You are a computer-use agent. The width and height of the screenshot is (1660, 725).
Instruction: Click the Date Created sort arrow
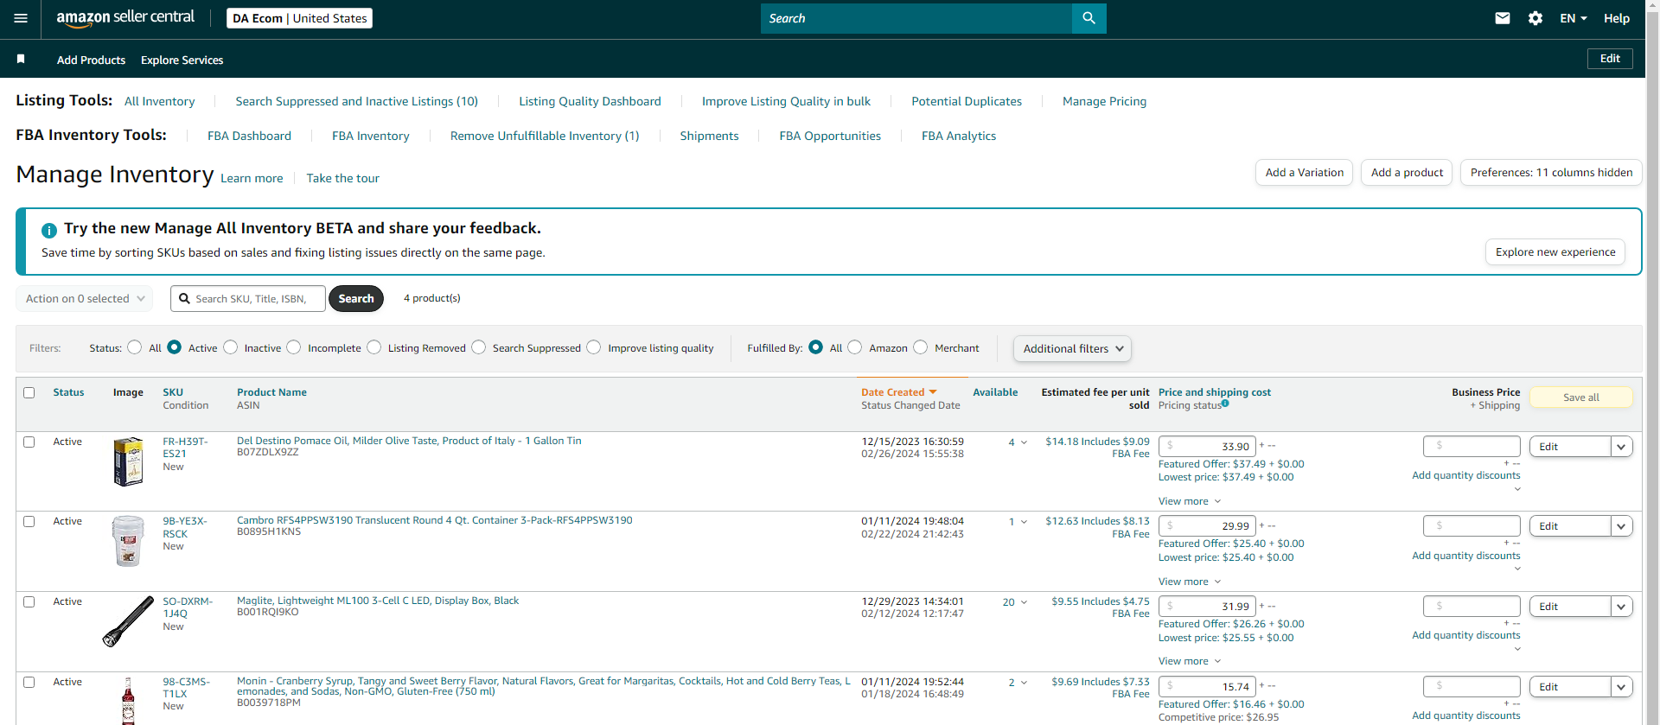933,392
